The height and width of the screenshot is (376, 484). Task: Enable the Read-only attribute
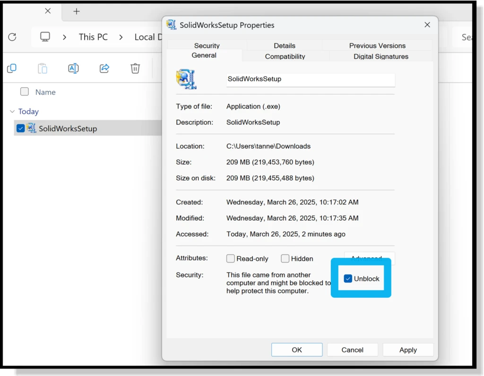pyautogui.click(x=231, y=258)
